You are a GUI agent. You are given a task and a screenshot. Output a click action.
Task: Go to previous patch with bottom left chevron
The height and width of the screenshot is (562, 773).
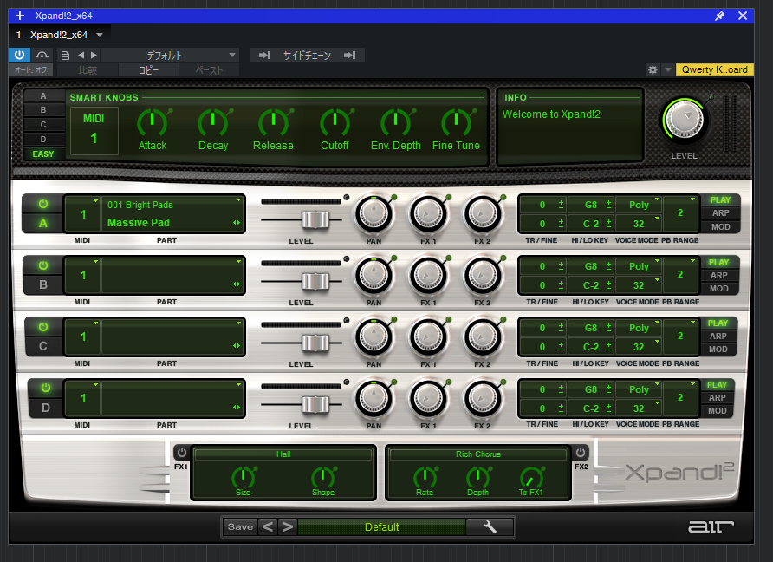(x=268, y=527)
